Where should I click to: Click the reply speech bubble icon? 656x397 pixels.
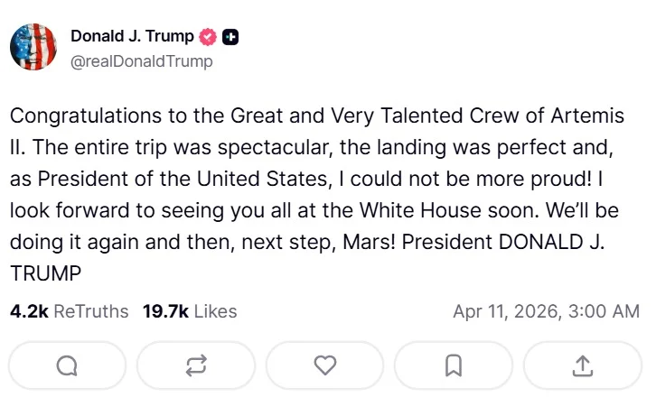pyautogui.click(x=67, y=365)
